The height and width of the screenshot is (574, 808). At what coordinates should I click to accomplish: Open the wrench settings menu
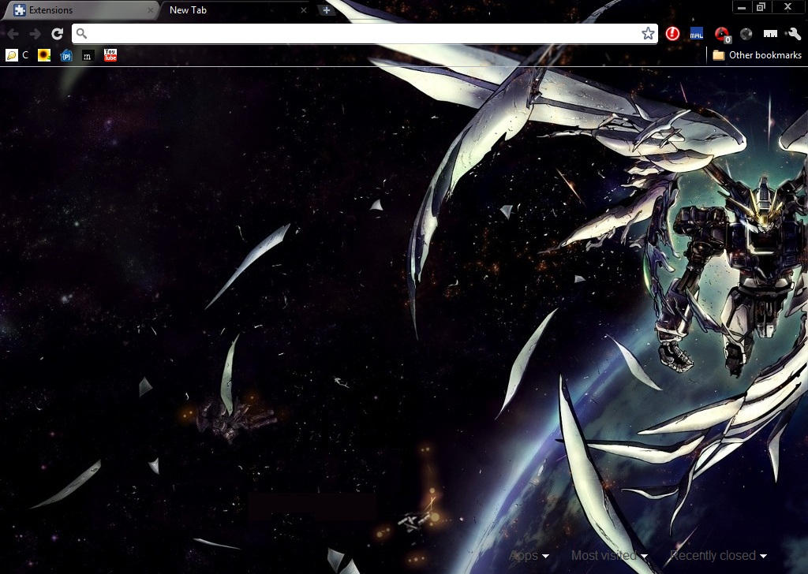(x=794, y=34)
